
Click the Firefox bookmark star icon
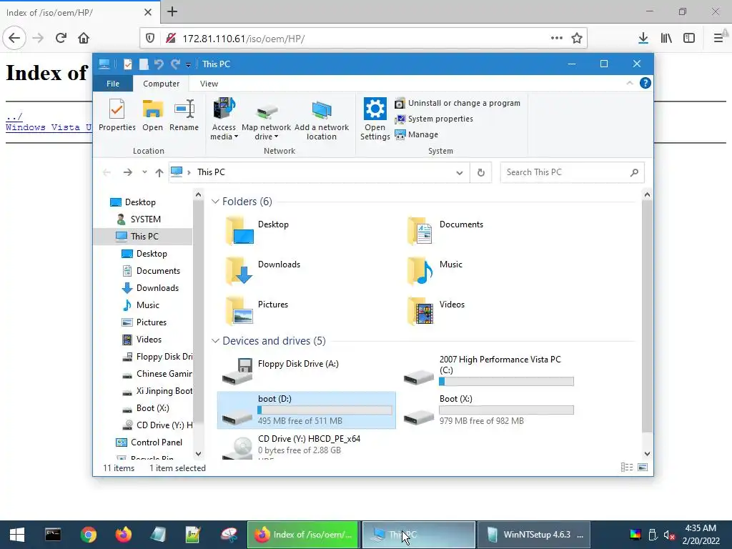tap(577, 39)
